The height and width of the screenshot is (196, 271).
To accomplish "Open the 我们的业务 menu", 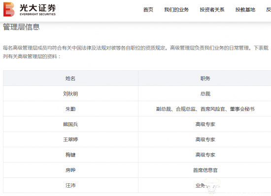I will click(x=176, y=10).
